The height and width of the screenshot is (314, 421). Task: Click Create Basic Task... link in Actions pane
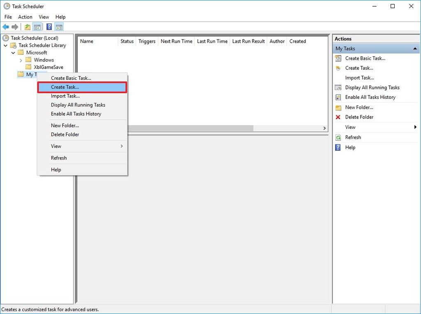365,58
